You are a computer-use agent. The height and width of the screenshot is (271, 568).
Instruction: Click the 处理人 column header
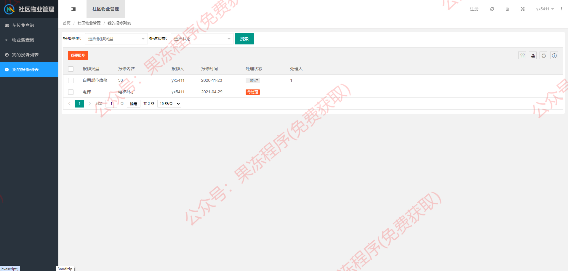click(x=296, y=69)
